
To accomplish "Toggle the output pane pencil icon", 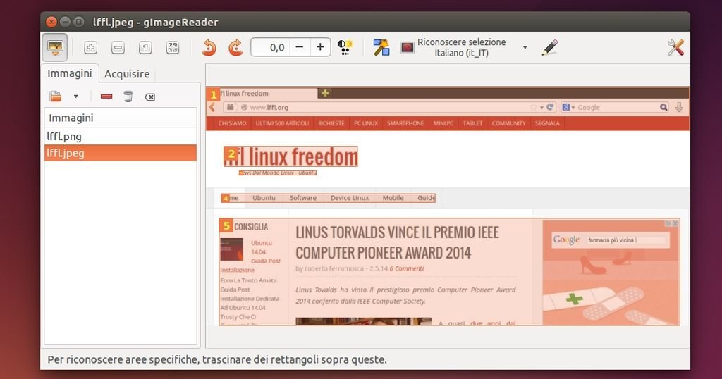I will (550, 47).
